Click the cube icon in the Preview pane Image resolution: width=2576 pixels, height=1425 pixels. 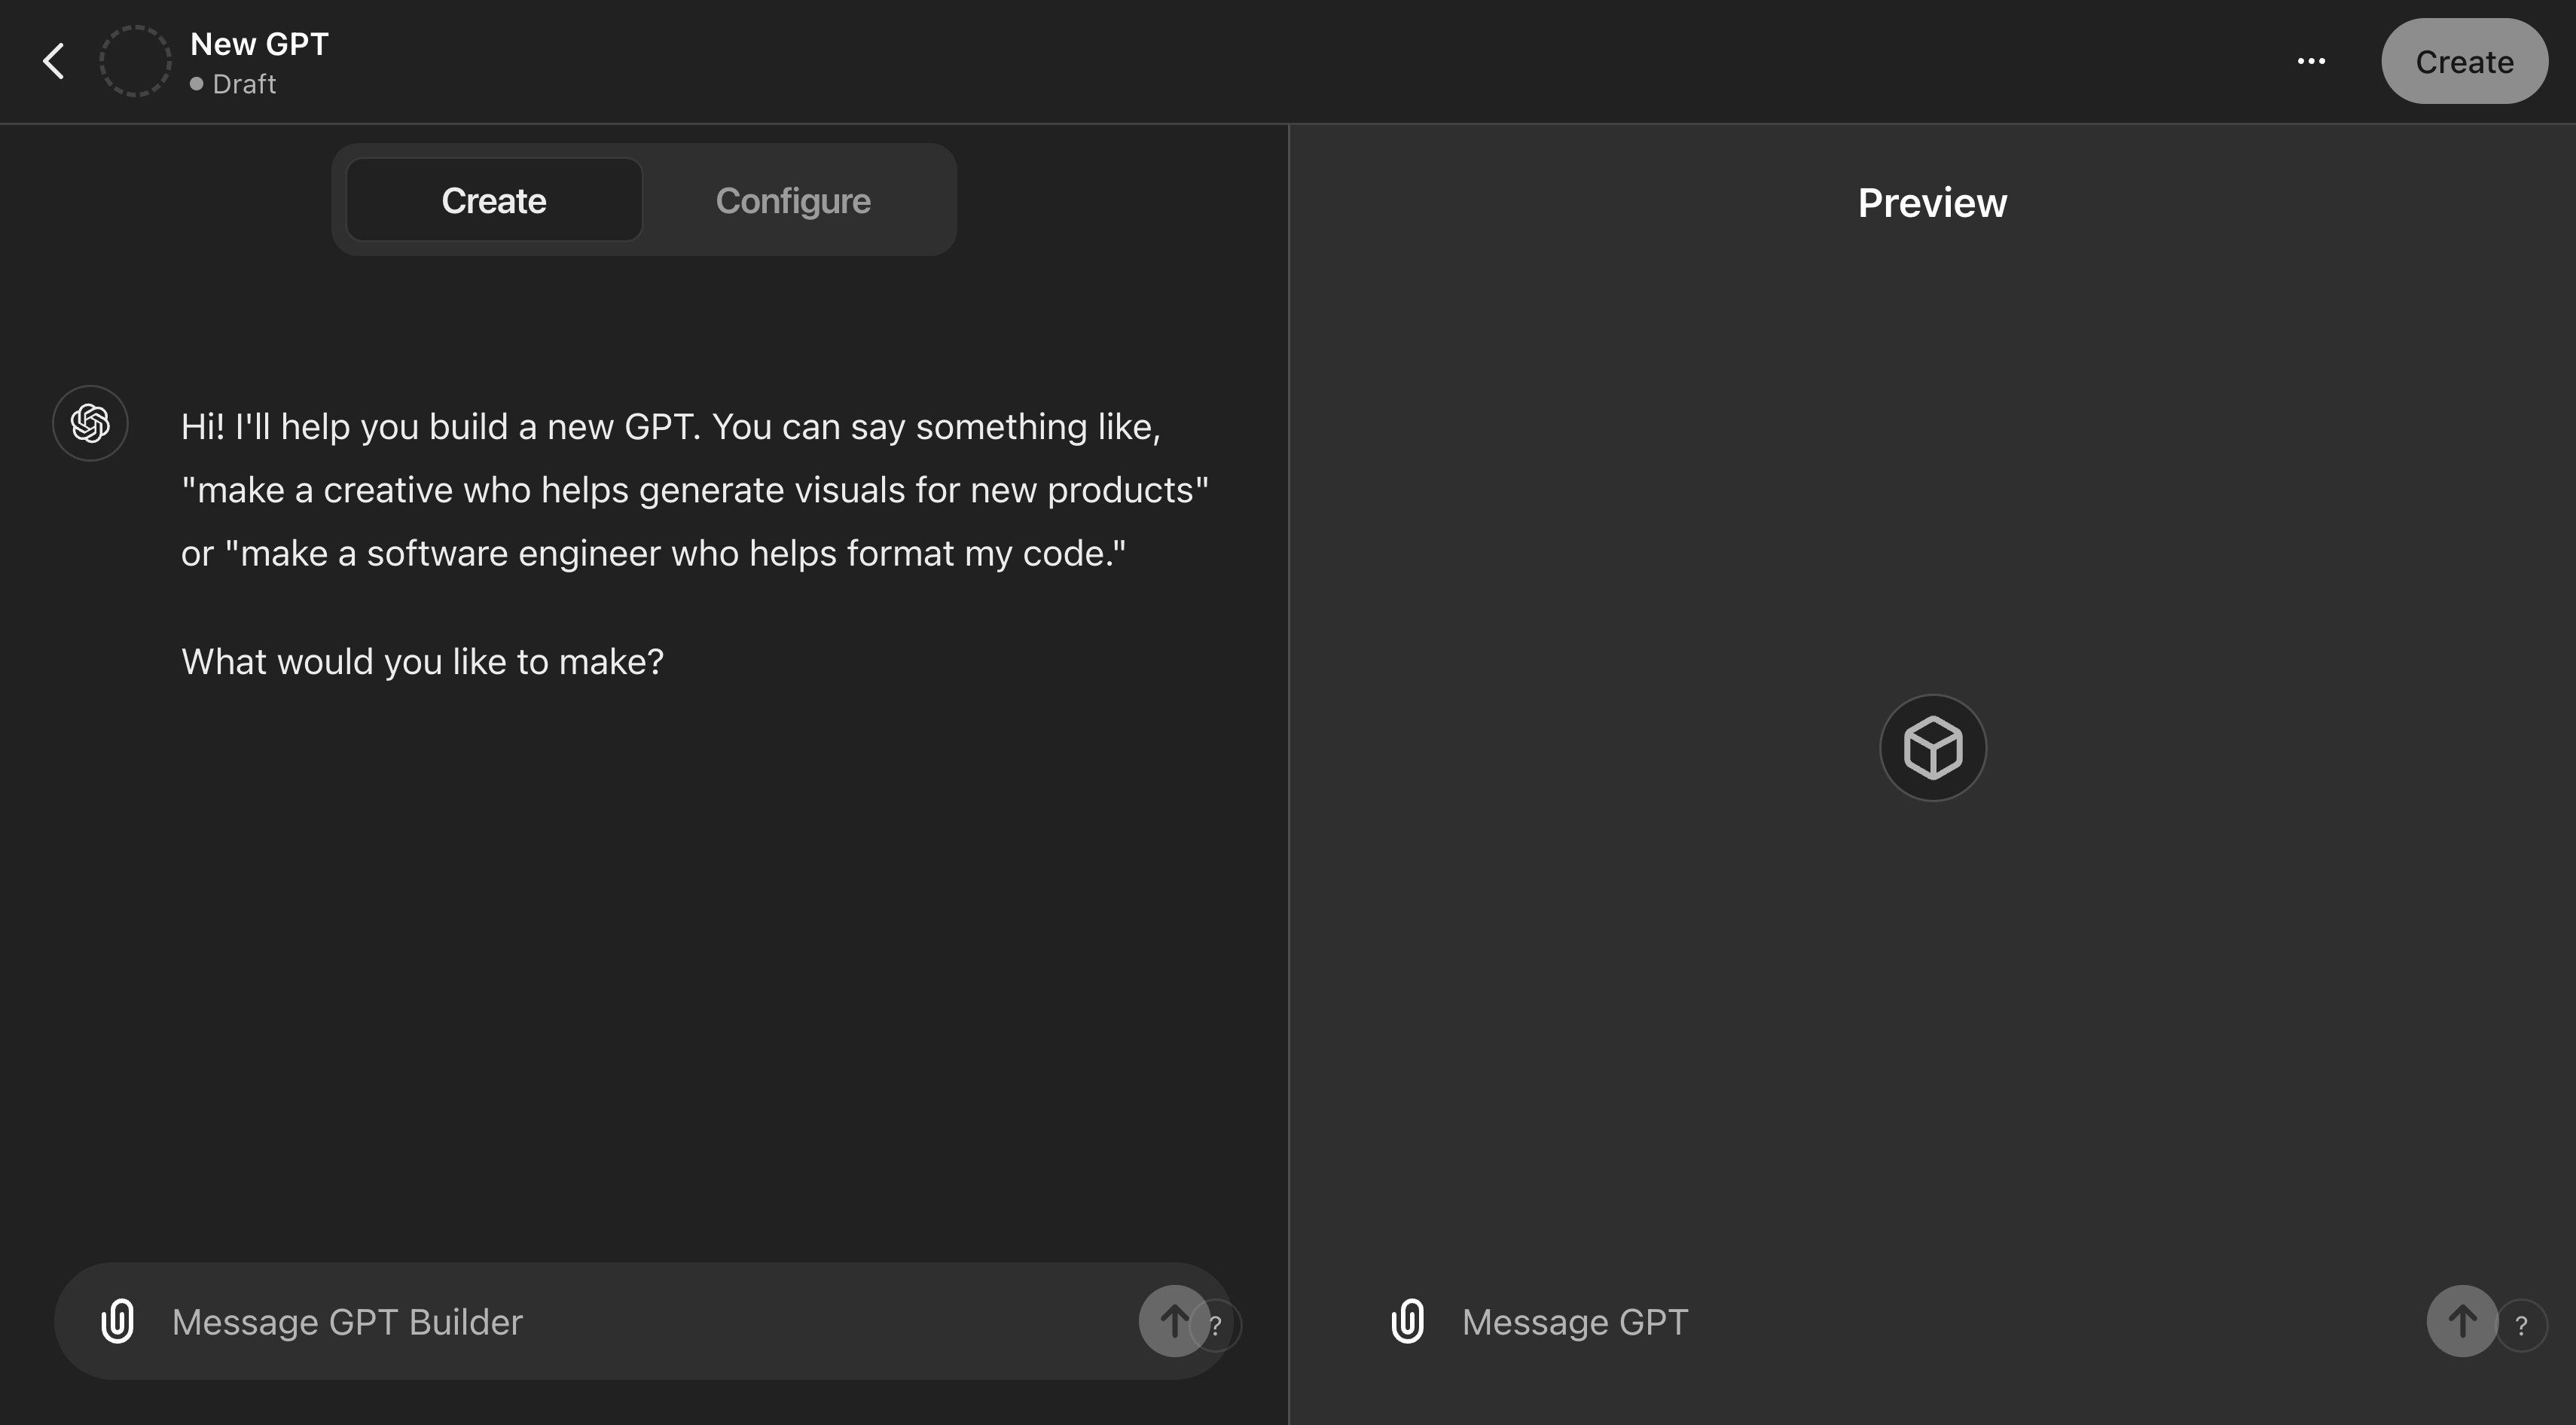tap(1933, 748)
